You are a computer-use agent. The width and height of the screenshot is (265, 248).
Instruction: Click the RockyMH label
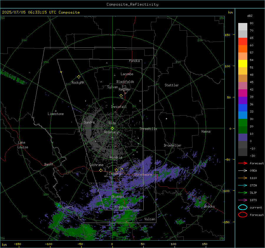pos(78,83)
